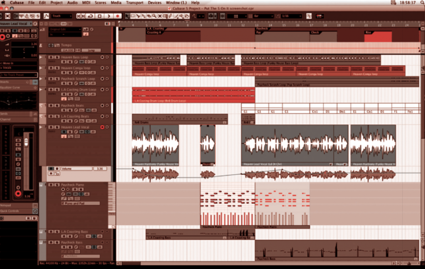Click the channel volume fader handle
This screenshot has height=269, width=425.
click(26, 142)
